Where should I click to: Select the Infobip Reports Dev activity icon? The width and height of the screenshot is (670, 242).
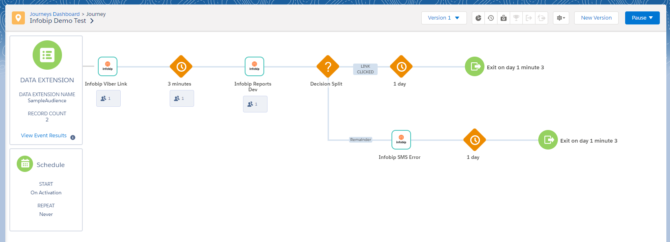coord(254,66)
